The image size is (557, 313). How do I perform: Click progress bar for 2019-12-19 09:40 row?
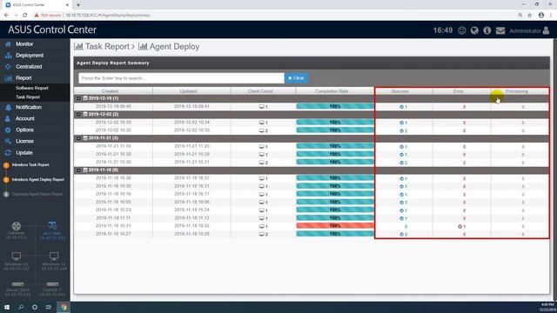tap(335, 106)
